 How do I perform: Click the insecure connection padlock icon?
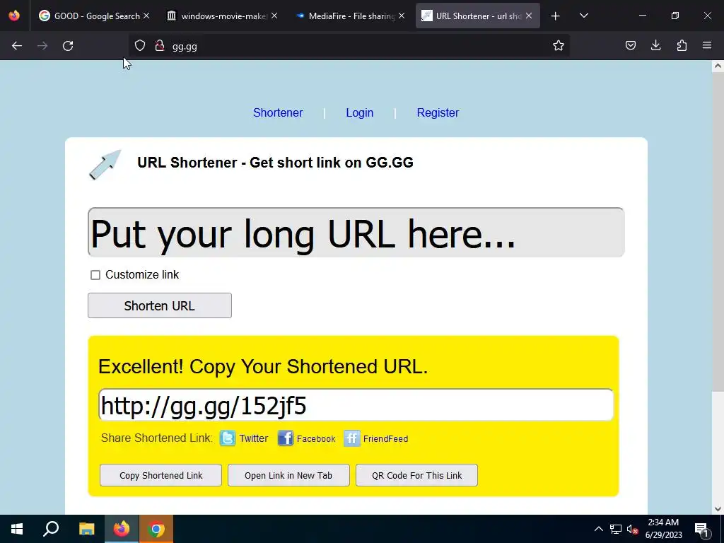click(x=160, y=45)
